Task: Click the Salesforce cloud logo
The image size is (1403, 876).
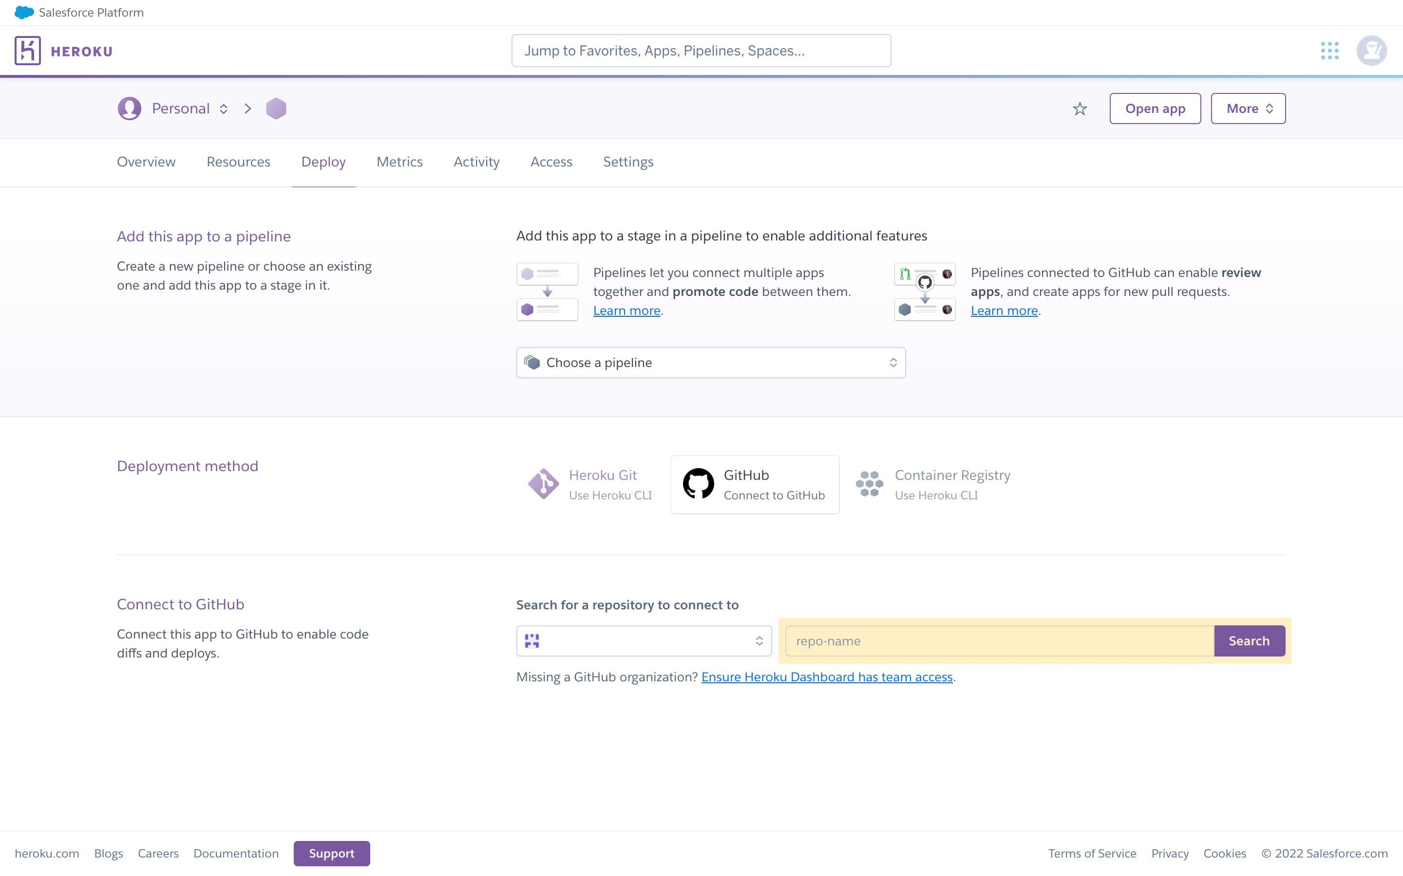Action: (24, 12)
